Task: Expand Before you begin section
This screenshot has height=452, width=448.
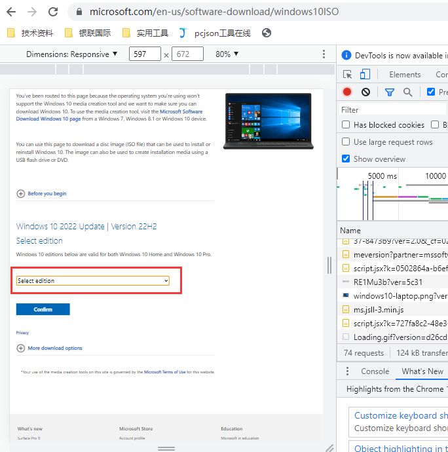Action: [41, 193]
